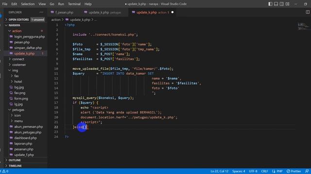Open the Selection menu
This screenshot has width=311, height=174.
pyautogui.click(x=28, y=4)
